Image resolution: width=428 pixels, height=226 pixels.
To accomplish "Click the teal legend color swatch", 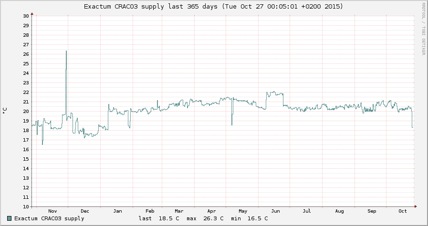I will [x=10, y=218].
